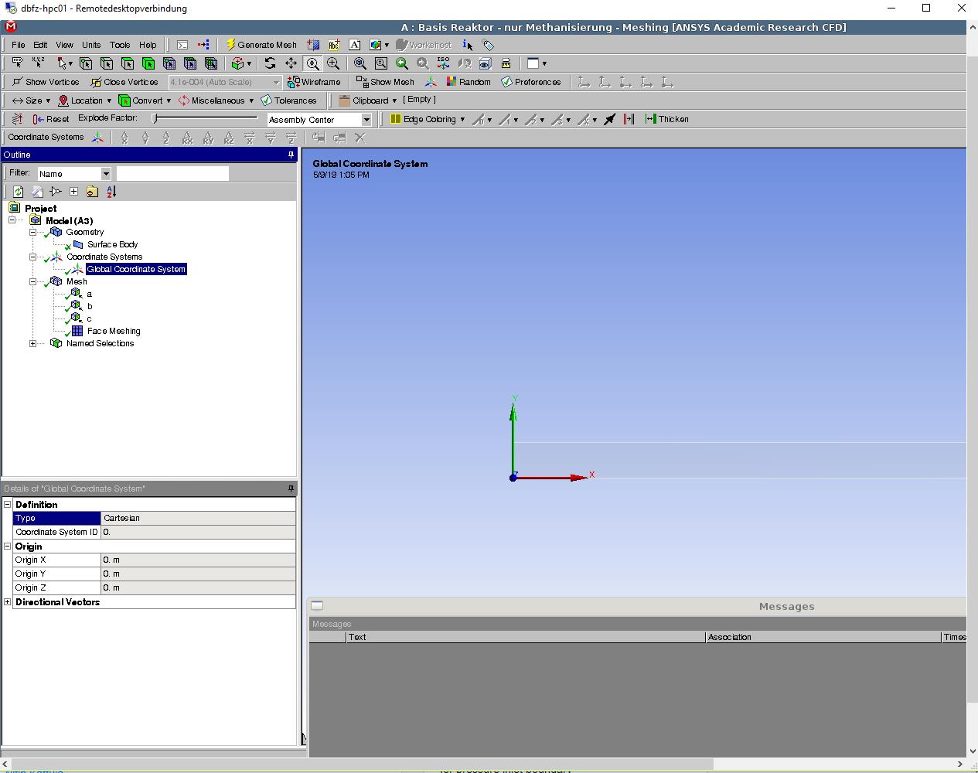Open the Tools menu
This screenshot has width=978, height=773.
click(x=120, y=45)
